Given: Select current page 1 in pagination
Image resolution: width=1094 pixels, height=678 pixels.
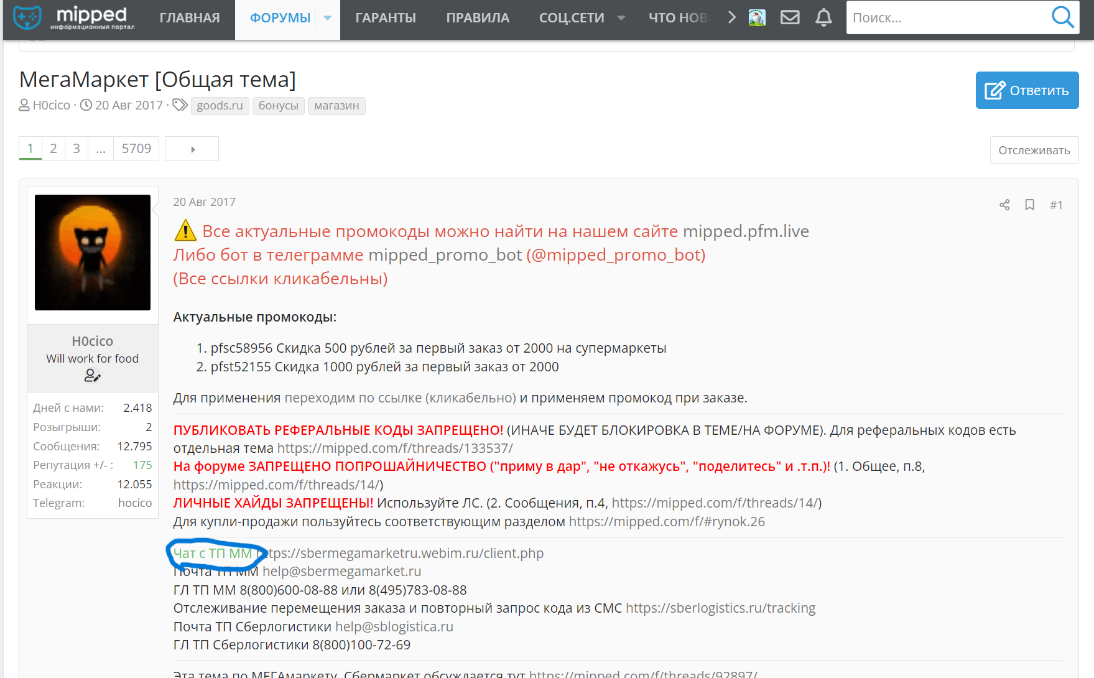Looking at the screenshot, I should click(30, 149).
